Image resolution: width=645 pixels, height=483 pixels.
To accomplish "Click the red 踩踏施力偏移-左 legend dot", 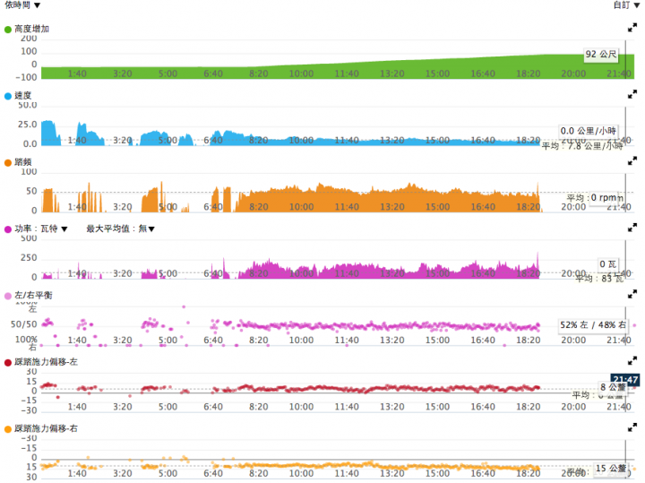I will coord(8,363).
